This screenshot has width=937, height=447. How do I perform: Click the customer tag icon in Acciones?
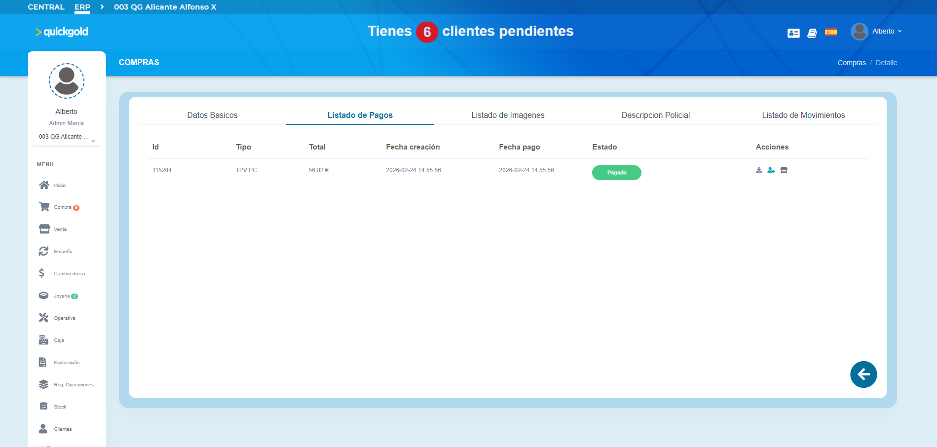[771, 170]
